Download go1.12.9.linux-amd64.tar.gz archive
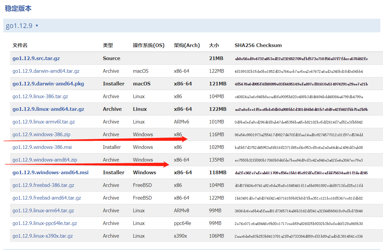Screen dimensions: 383x250 (48, 109)
